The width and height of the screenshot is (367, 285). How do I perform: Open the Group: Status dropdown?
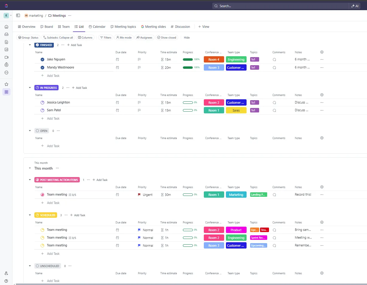coord(28,38)
